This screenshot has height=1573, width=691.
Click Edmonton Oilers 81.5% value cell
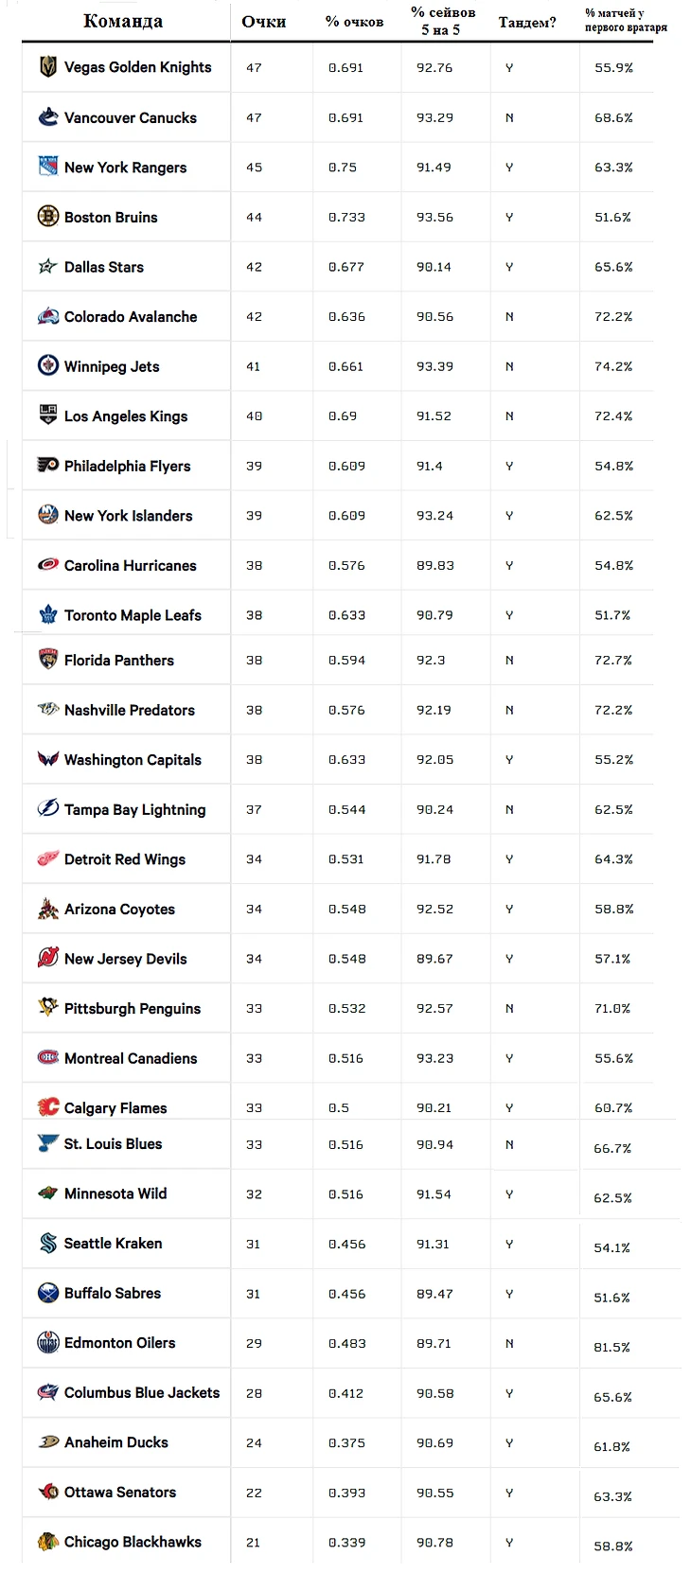tap(611, 1347)
